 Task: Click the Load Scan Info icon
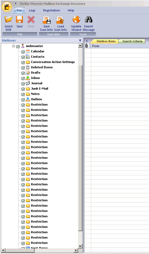coord(61,20)
